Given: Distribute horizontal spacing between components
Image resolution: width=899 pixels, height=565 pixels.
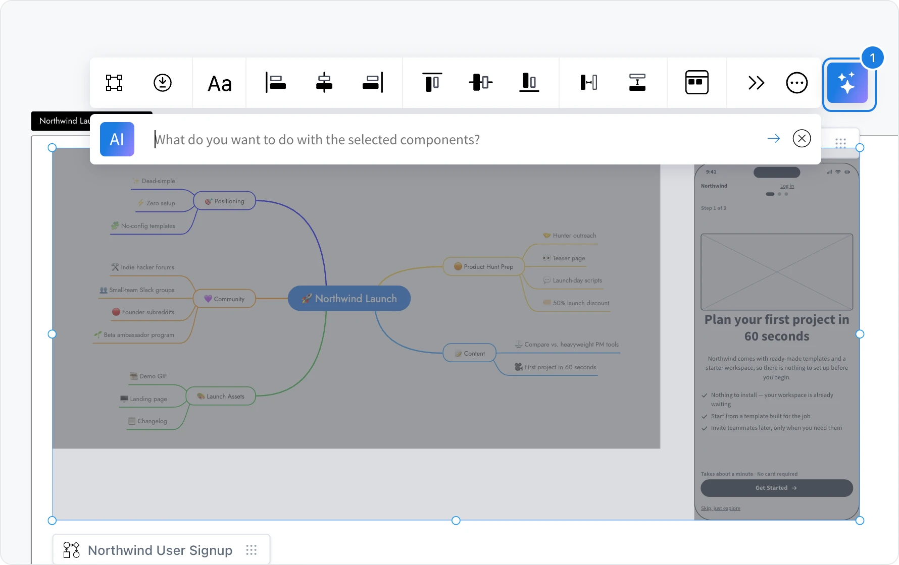Looking at the screenshot, I should click(x=589, y=82).
